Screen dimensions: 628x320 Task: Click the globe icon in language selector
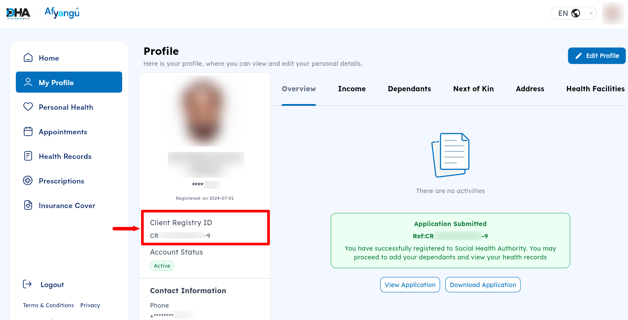(x=576, y=13)
